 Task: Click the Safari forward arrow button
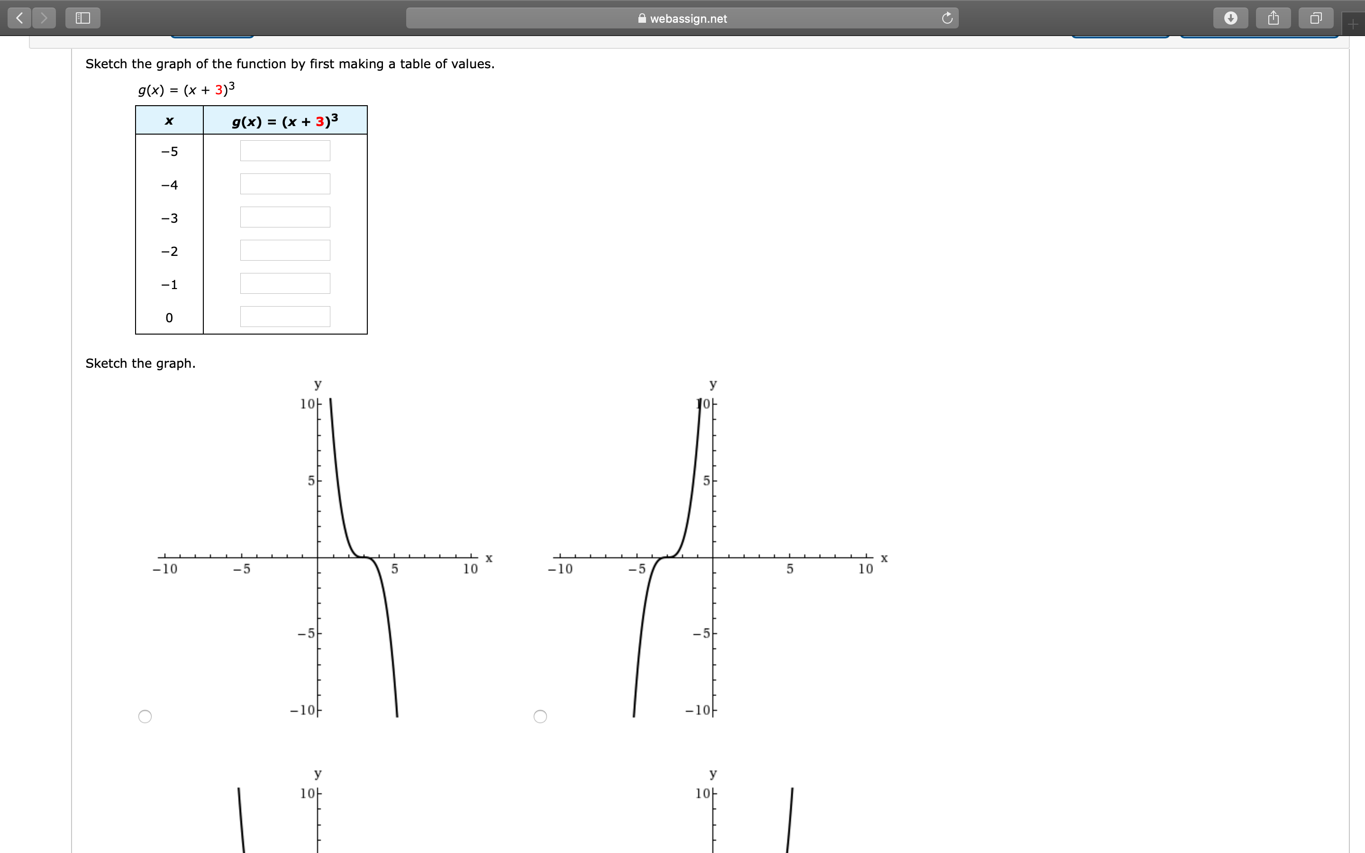pyautogui.click(x=44, y=18)
